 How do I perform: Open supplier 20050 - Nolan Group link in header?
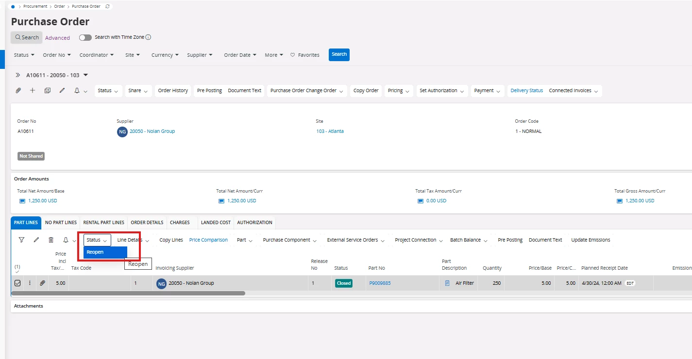(152, 131)
